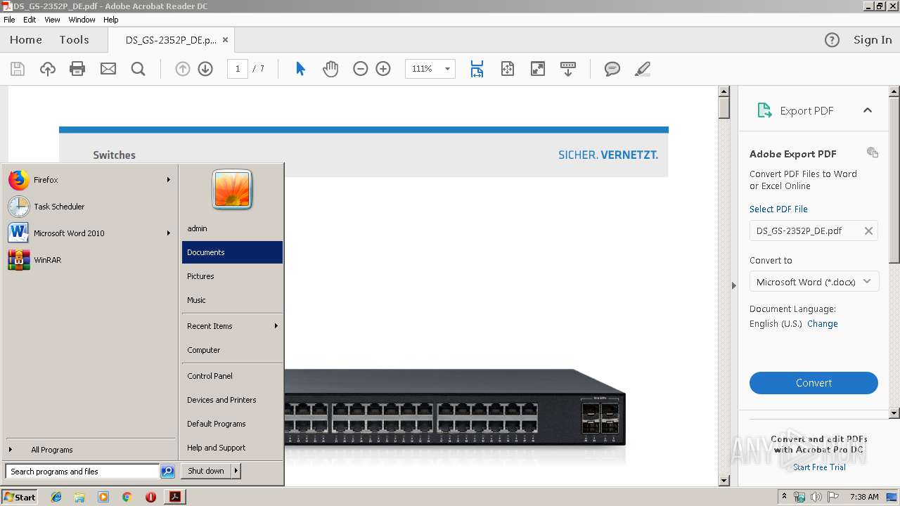Switch to the Tools tab
900x506 pixels.
point(74,40)
